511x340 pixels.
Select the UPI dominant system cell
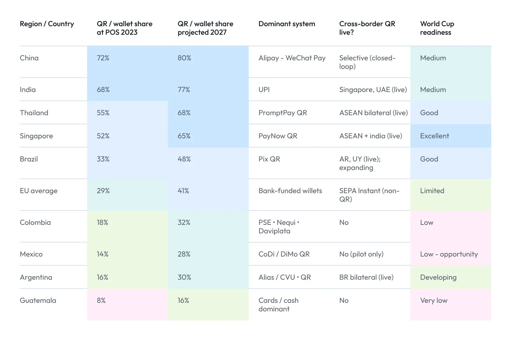coord(264,90)
